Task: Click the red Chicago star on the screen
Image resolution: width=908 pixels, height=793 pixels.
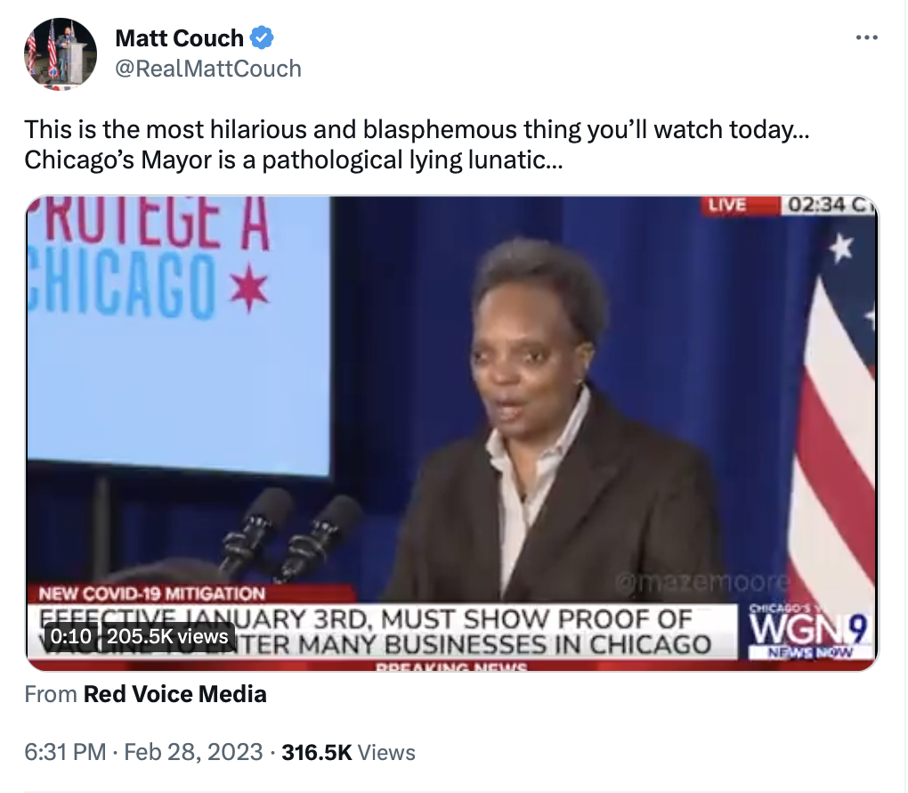Action: [x=249, y=288]
